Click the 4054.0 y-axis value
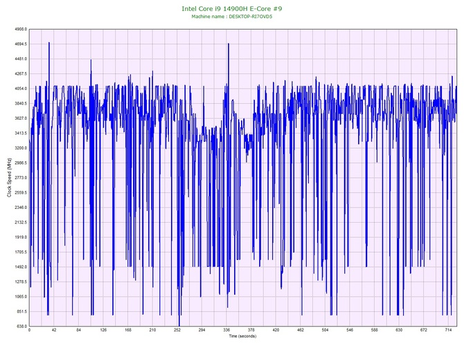 (21, 89)
